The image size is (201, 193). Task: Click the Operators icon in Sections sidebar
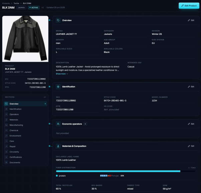[x=6, y=114]
